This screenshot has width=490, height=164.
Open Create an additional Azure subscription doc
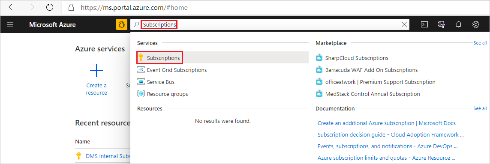(x=387, y=123)
